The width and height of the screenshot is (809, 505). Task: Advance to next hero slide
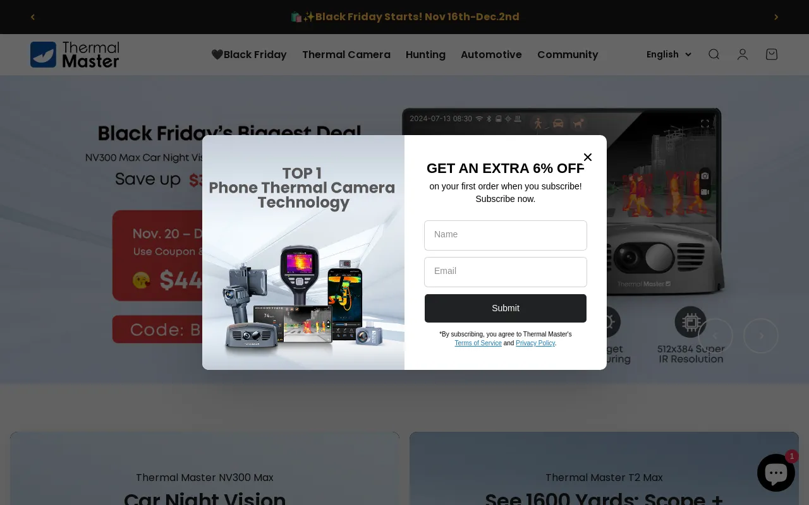tap(761, 336)
